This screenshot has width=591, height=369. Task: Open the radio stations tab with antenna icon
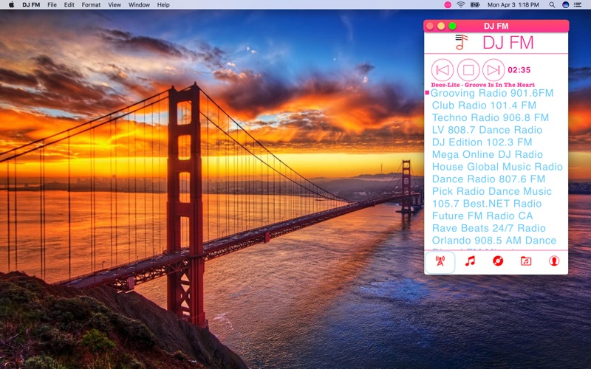[x=440, y=261]
